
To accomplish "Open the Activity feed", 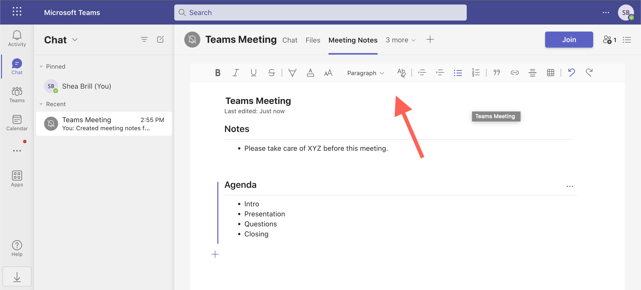I will click(x=17, y=39).
